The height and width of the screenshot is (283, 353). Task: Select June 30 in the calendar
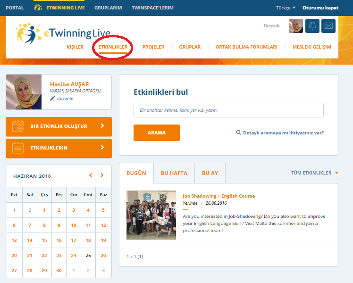click(x=59, y=270)
